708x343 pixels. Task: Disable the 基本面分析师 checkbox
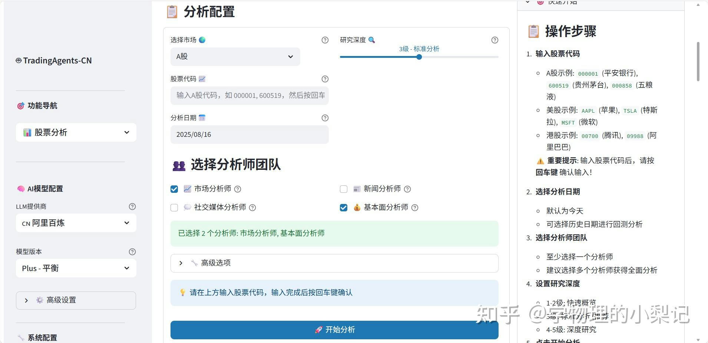[x=344, y=208]
